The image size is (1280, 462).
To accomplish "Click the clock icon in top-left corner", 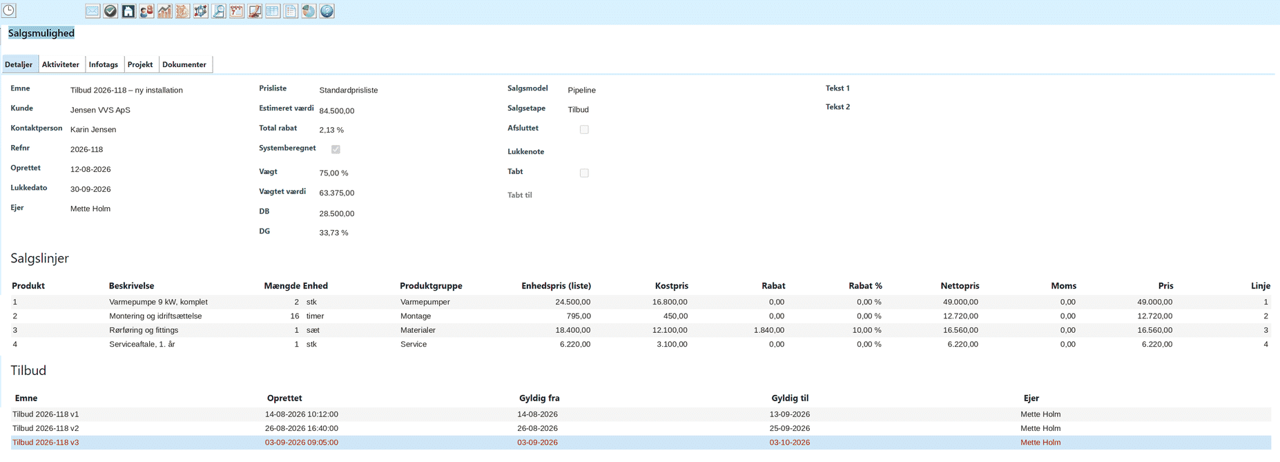I will pos(9,10).
